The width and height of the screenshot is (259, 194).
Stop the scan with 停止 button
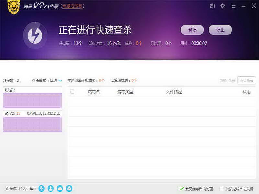pyautogui.click(x=220, y=30)
